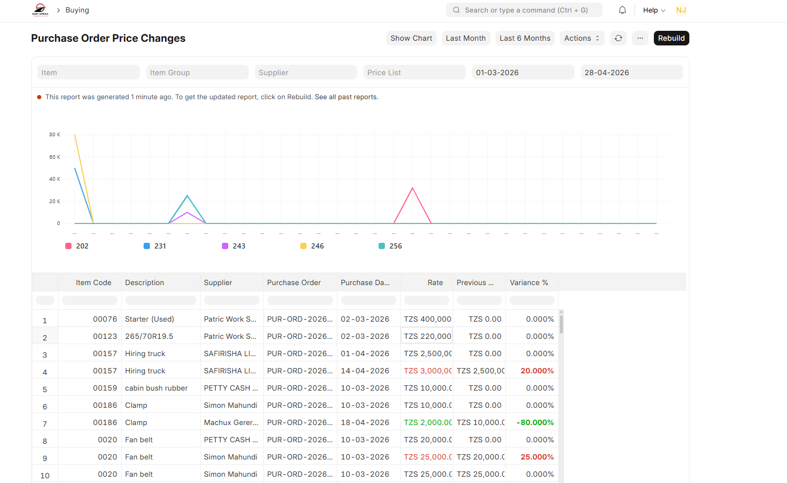Open the Help dropdown menu
The height and width of the screenshot is (483, 787).
pos(654,10)
